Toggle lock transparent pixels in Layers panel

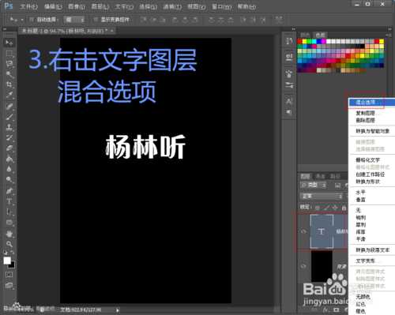(x=318, y=208)
